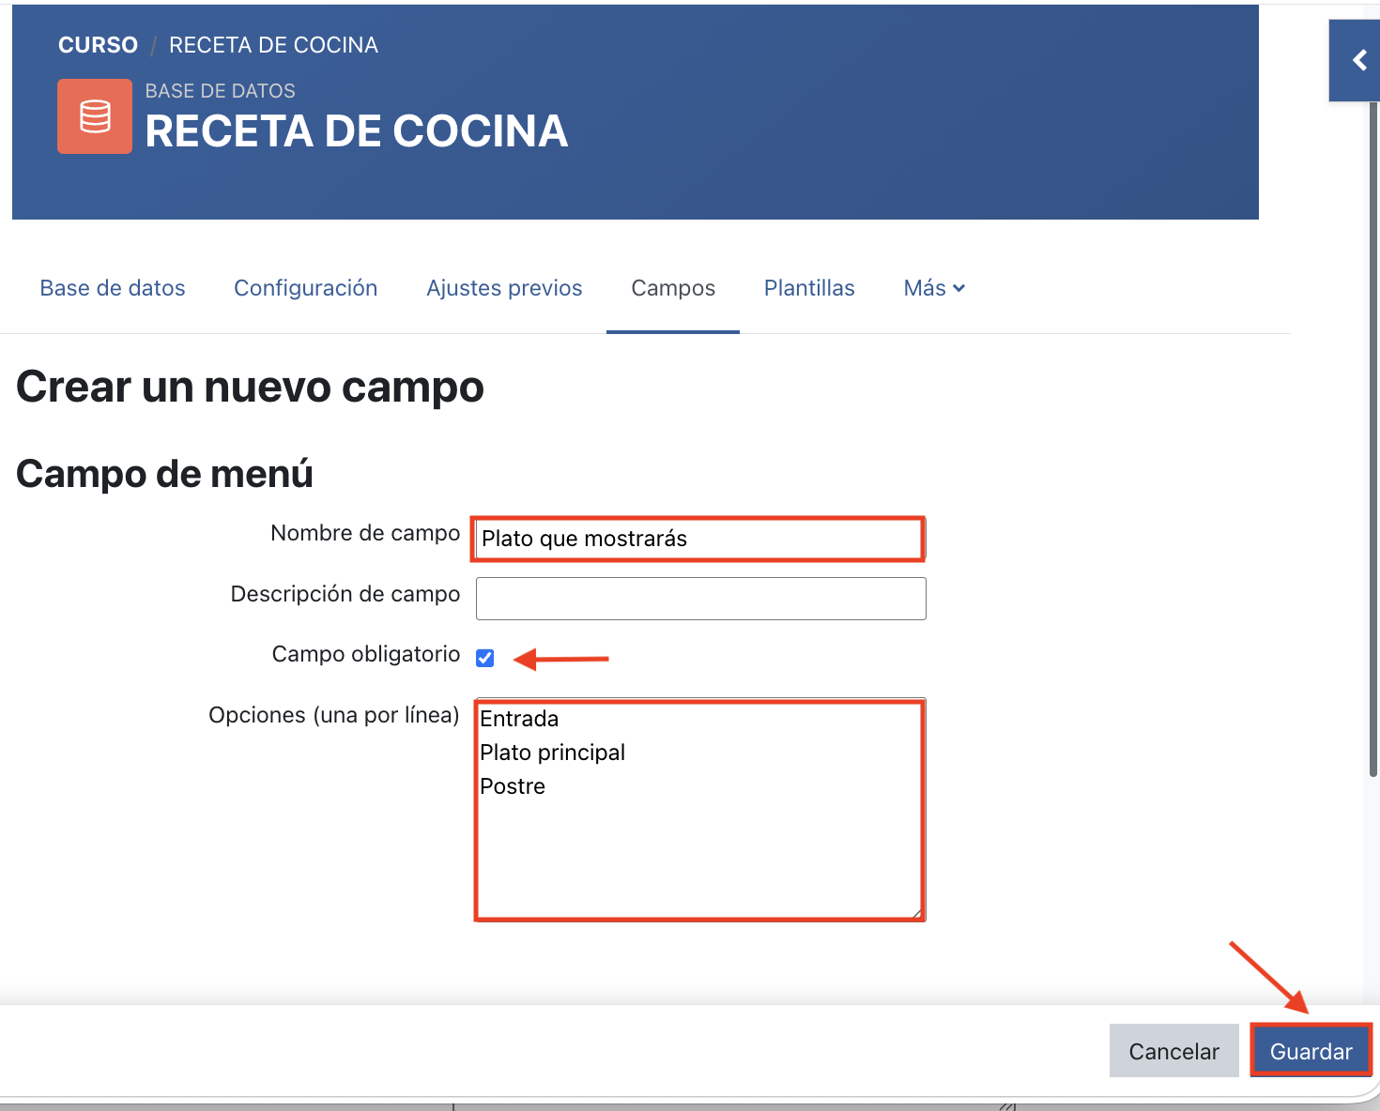The image size is (1380, 1111).
Task: Focus the Nombre de campo input
Action: click(x=698, y=539)
